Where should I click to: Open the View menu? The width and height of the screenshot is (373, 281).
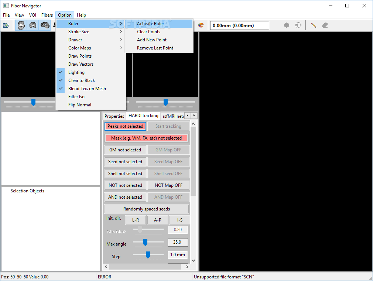(19, 15)
